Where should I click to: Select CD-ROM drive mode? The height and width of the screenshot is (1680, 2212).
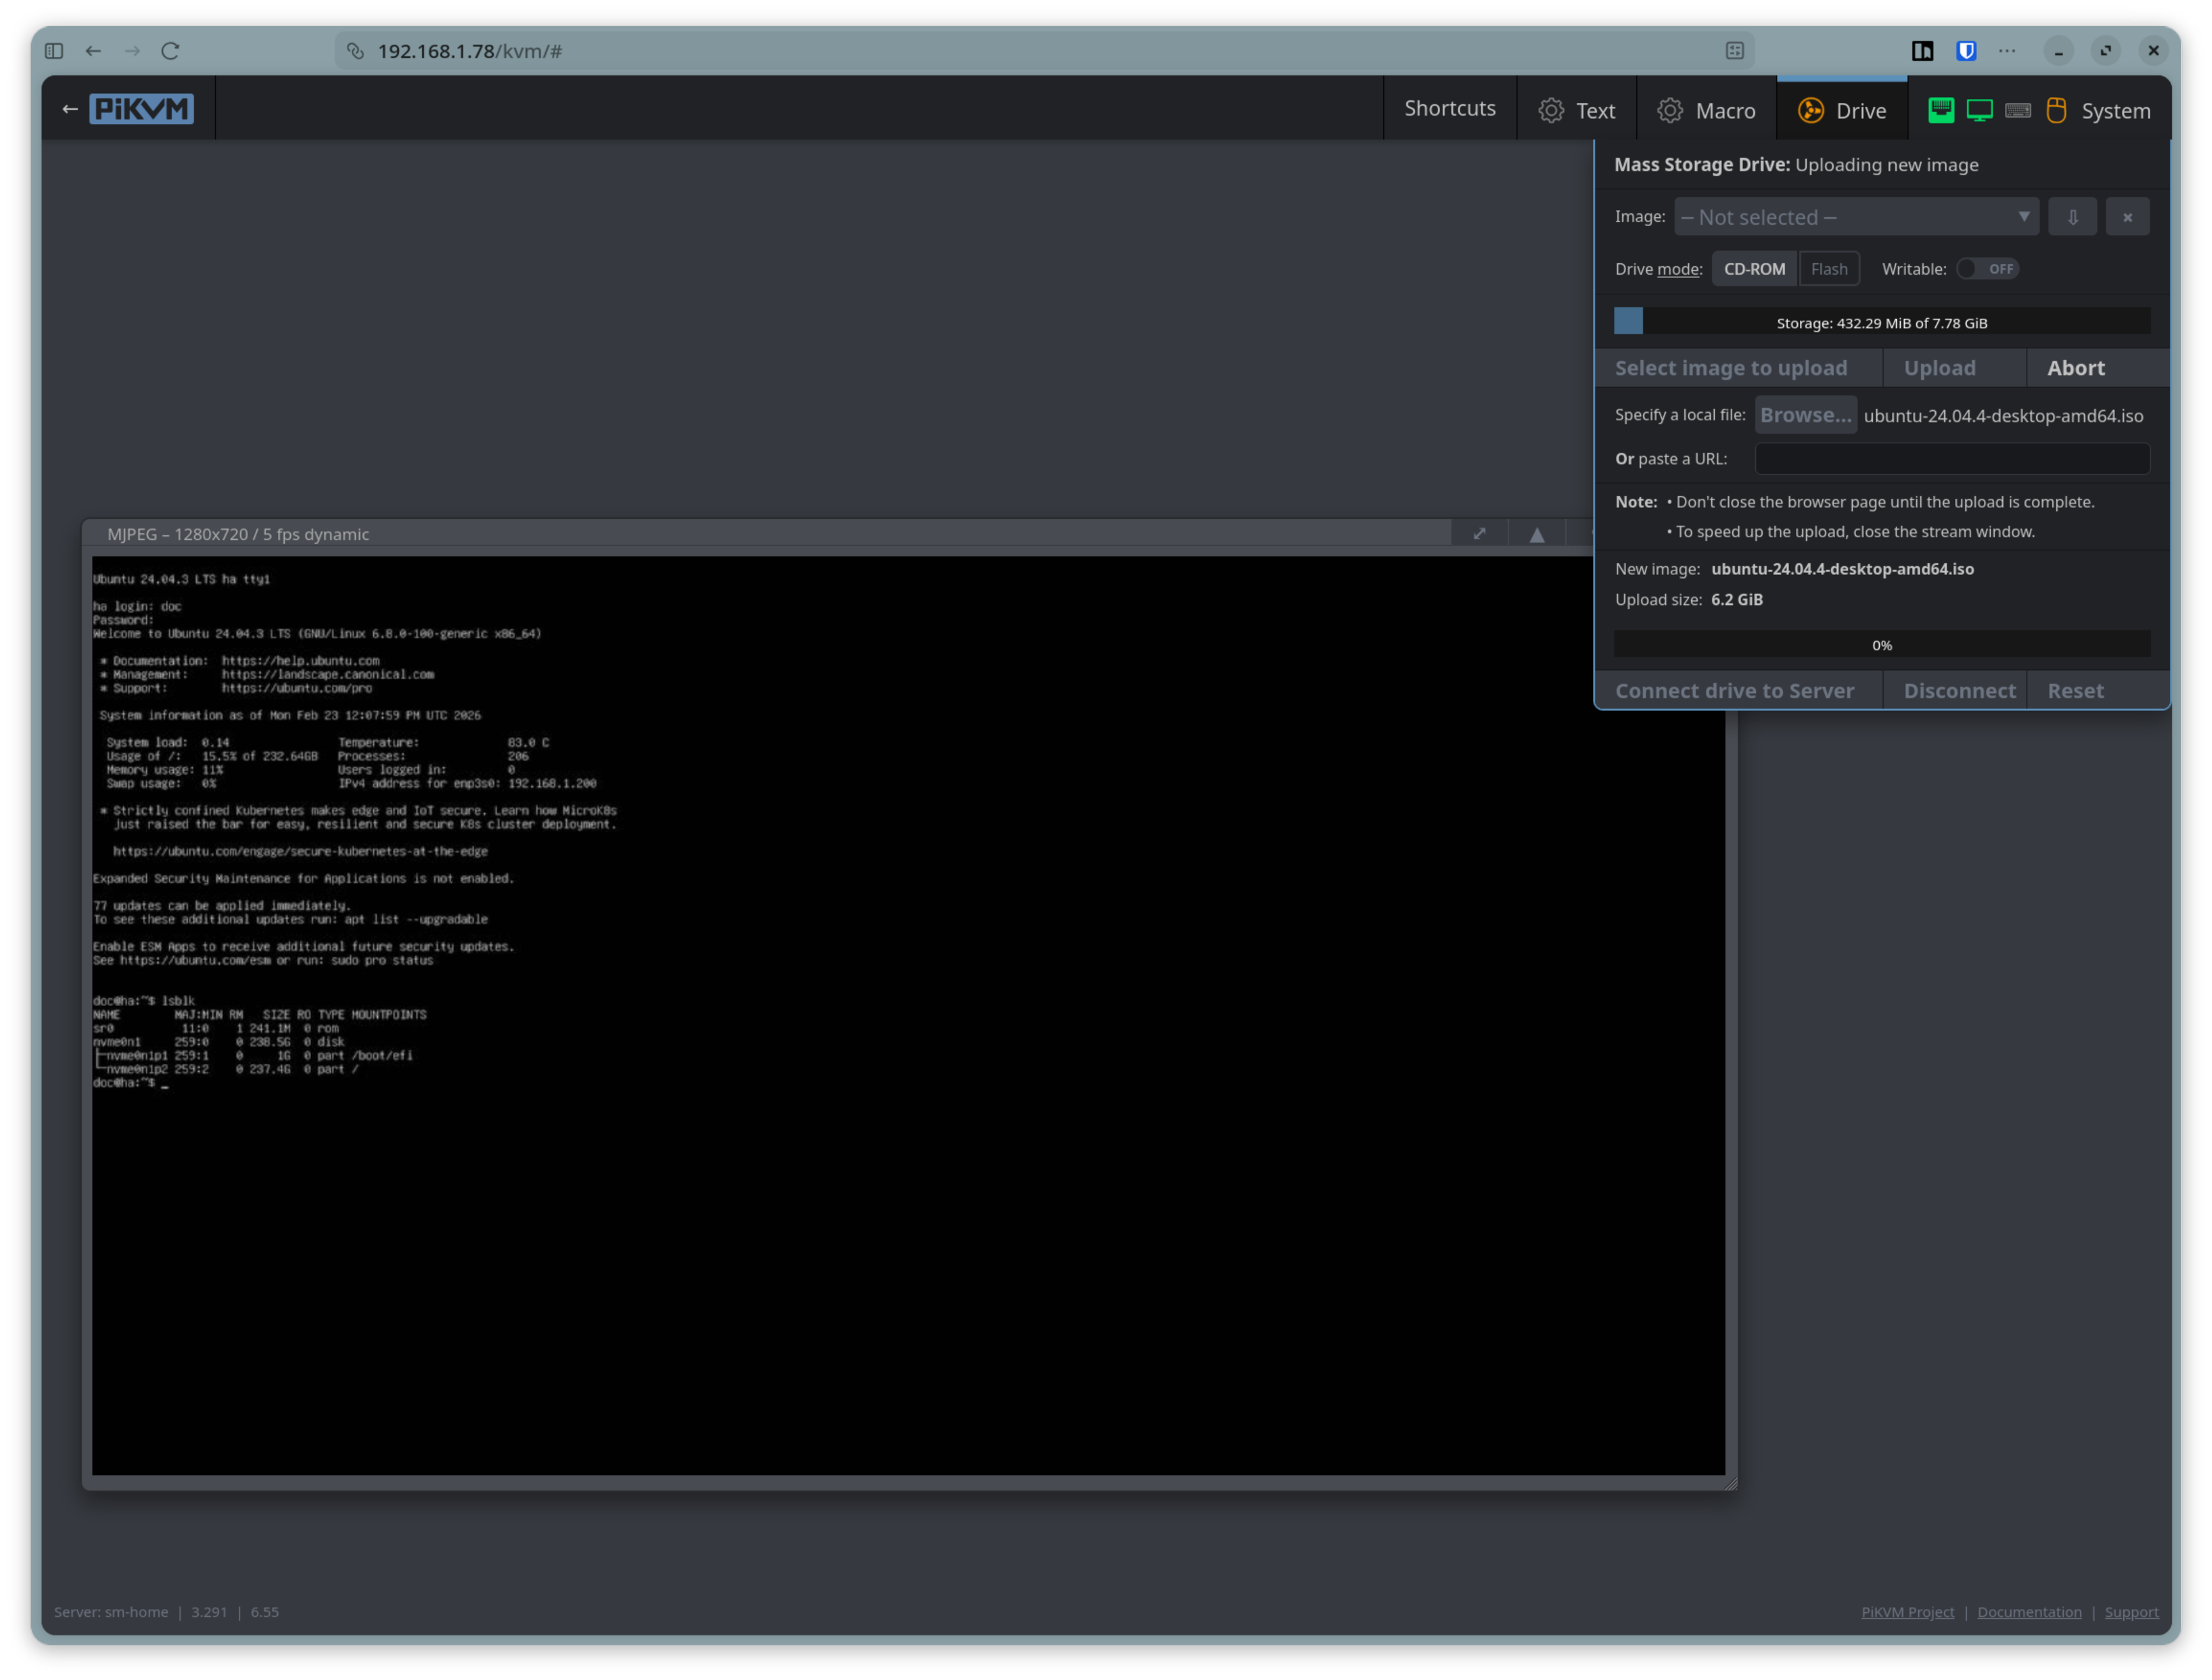(1754, 269)
